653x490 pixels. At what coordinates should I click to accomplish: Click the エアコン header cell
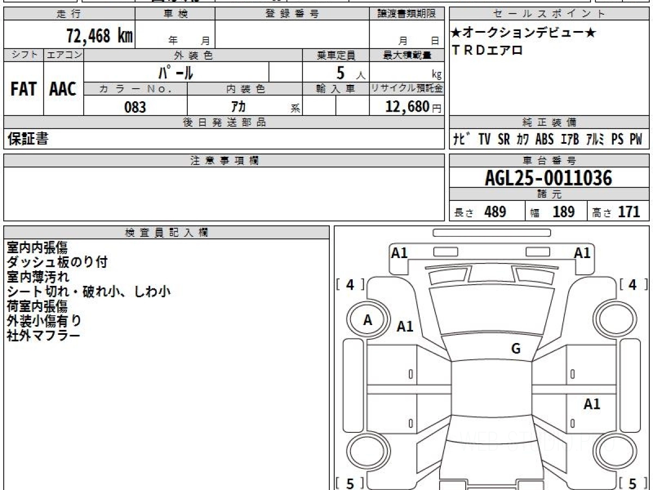(x=64, y=55)
